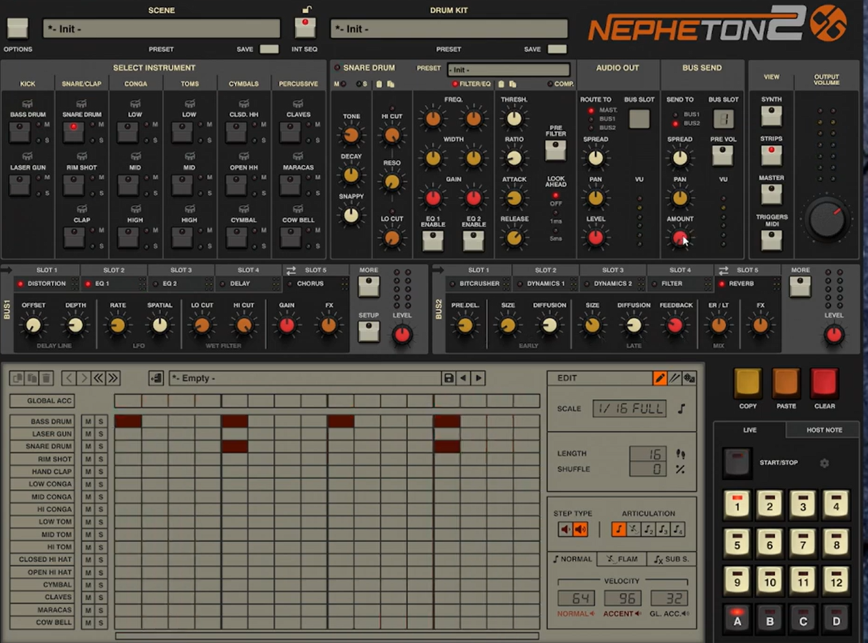Expand BUS2 More button
868x643 pixels.
(800, 286)
